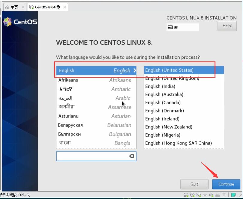Close the CentOS 8 64 位 tab
This screenshot has width=243, height=199.
point(65,7)
